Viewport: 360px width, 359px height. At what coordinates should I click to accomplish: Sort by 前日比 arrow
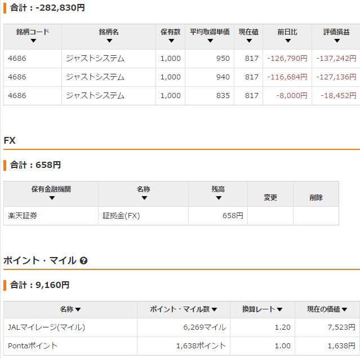click(288, 41)
